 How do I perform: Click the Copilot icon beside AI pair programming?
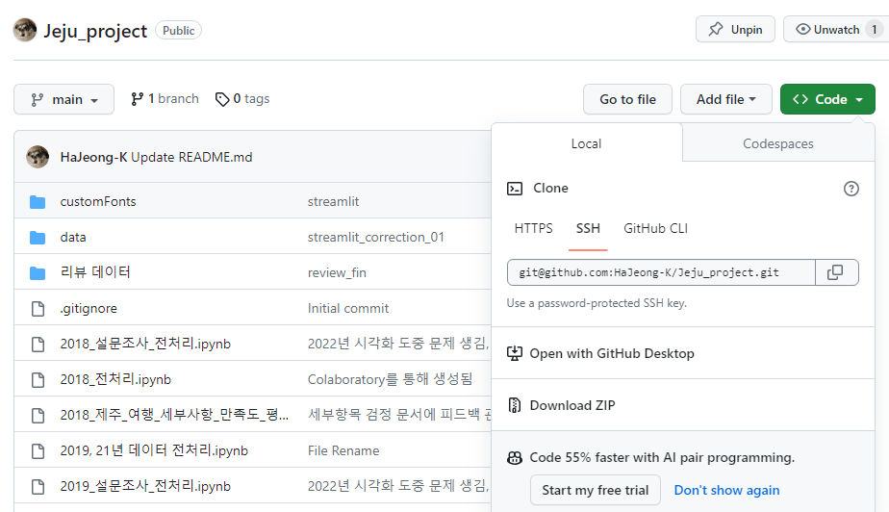coord(514,457)
